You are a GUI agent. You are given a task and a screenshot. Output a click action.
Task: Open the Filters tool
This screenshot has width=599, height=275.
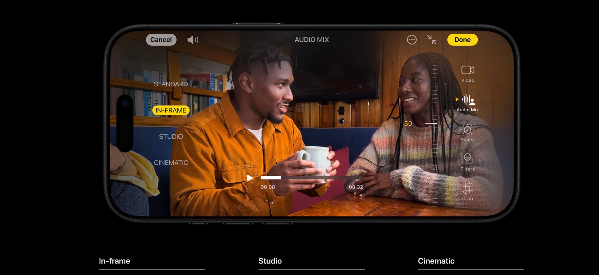point(467,159)
